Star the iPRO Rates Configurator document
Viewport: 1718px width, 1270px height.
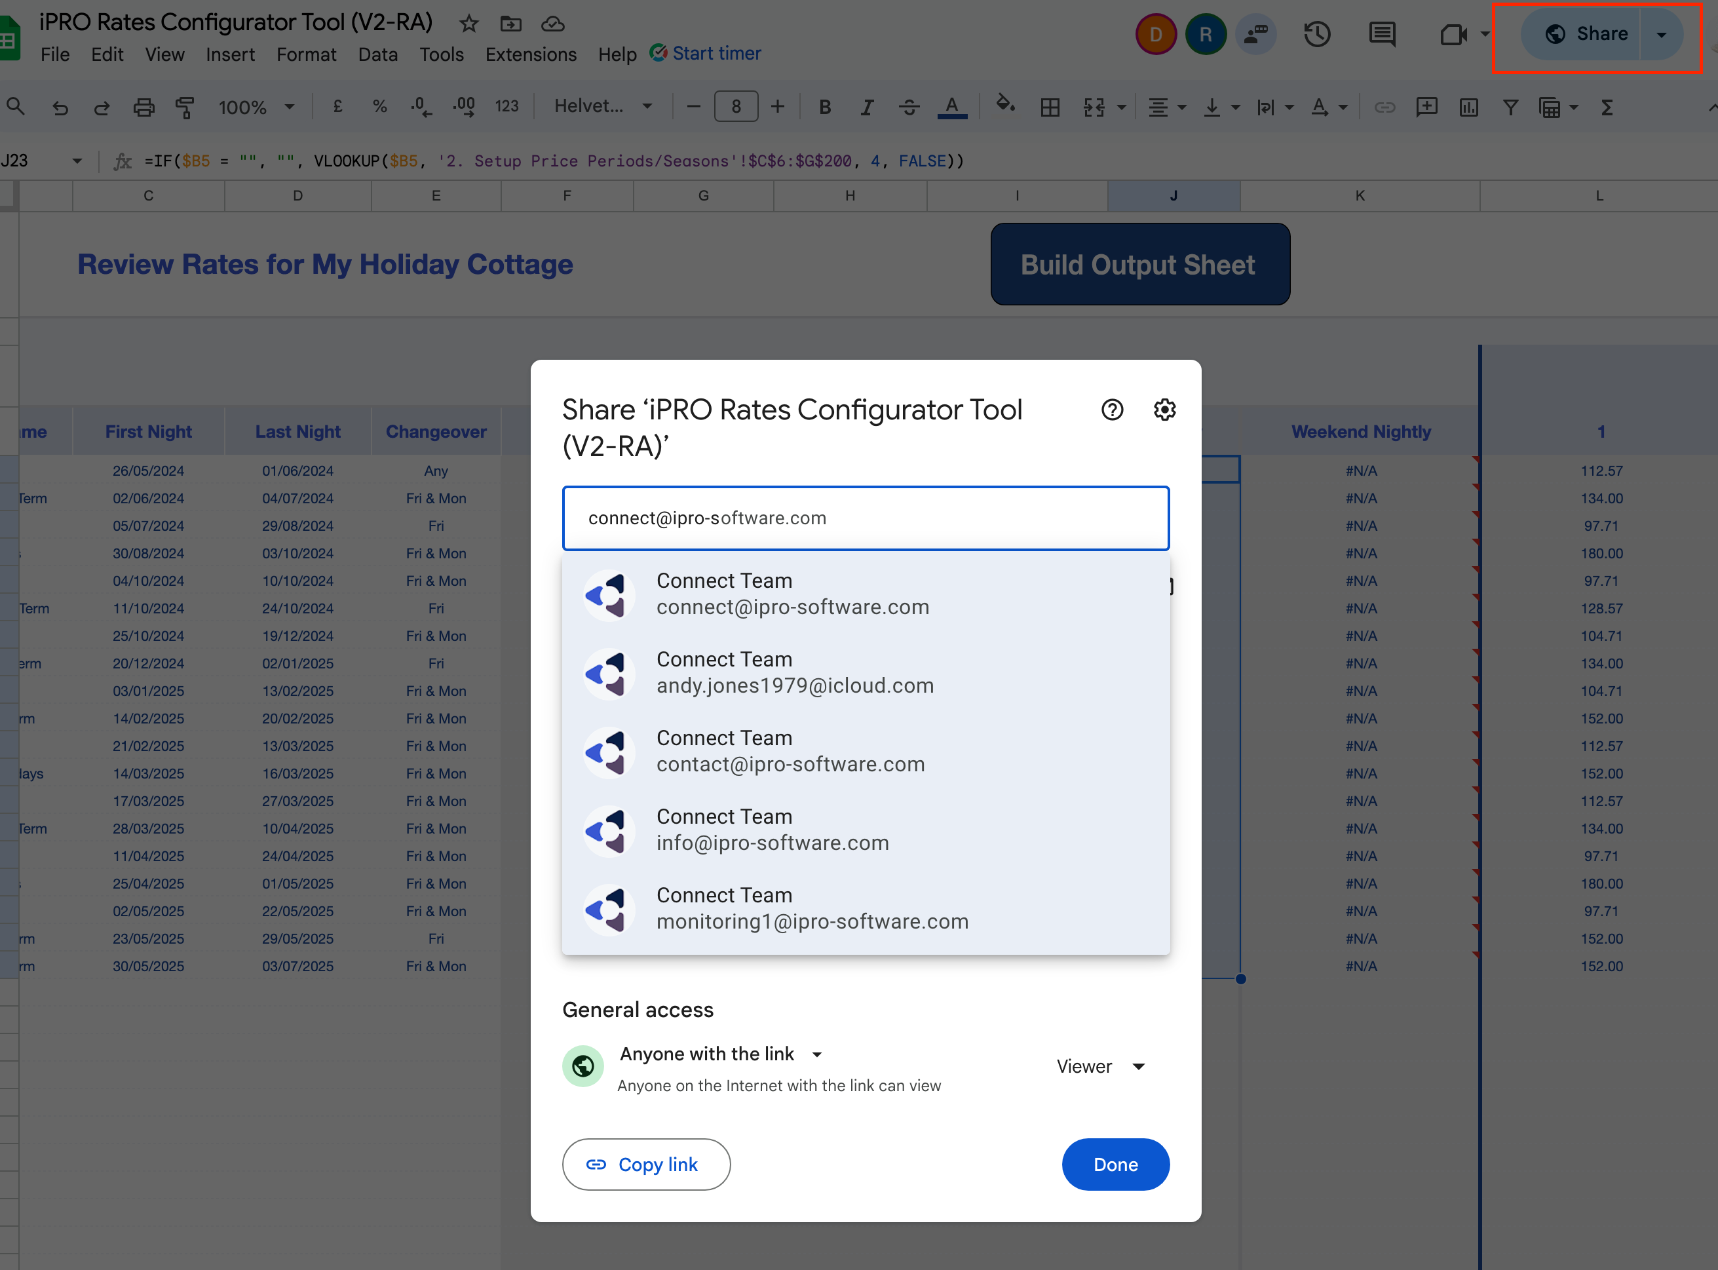click(x=468, y=24)
